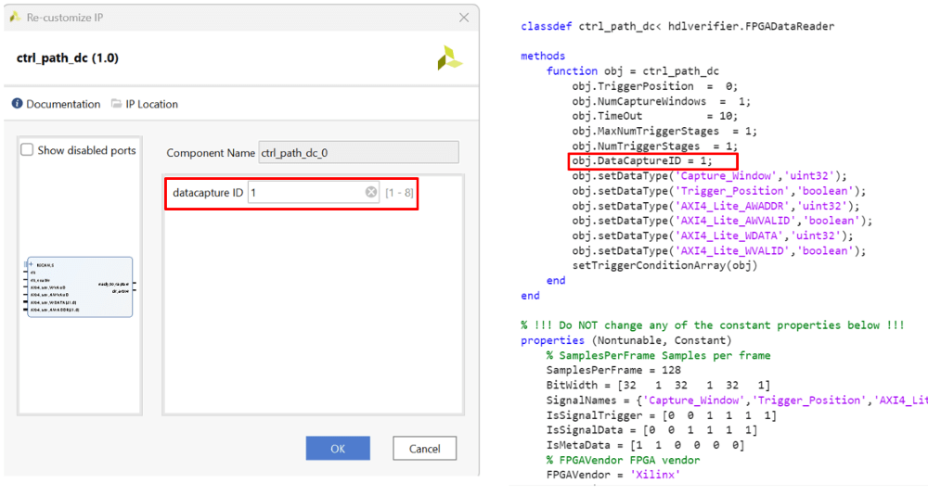Click the 'SamplesPerFrame = 128' line
Viewport: 928px width, 496px height.
click(x=613, y=370)
